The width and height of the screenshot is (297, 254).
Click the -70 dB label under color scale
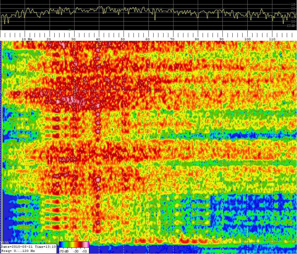[x=63, y=251]
